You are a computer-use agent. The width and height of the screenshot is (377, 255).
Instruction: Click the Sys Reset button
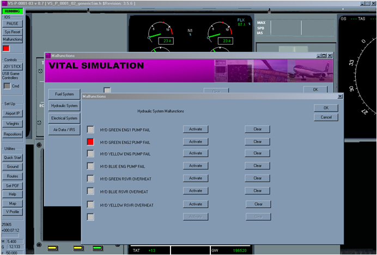coord(13,32)
